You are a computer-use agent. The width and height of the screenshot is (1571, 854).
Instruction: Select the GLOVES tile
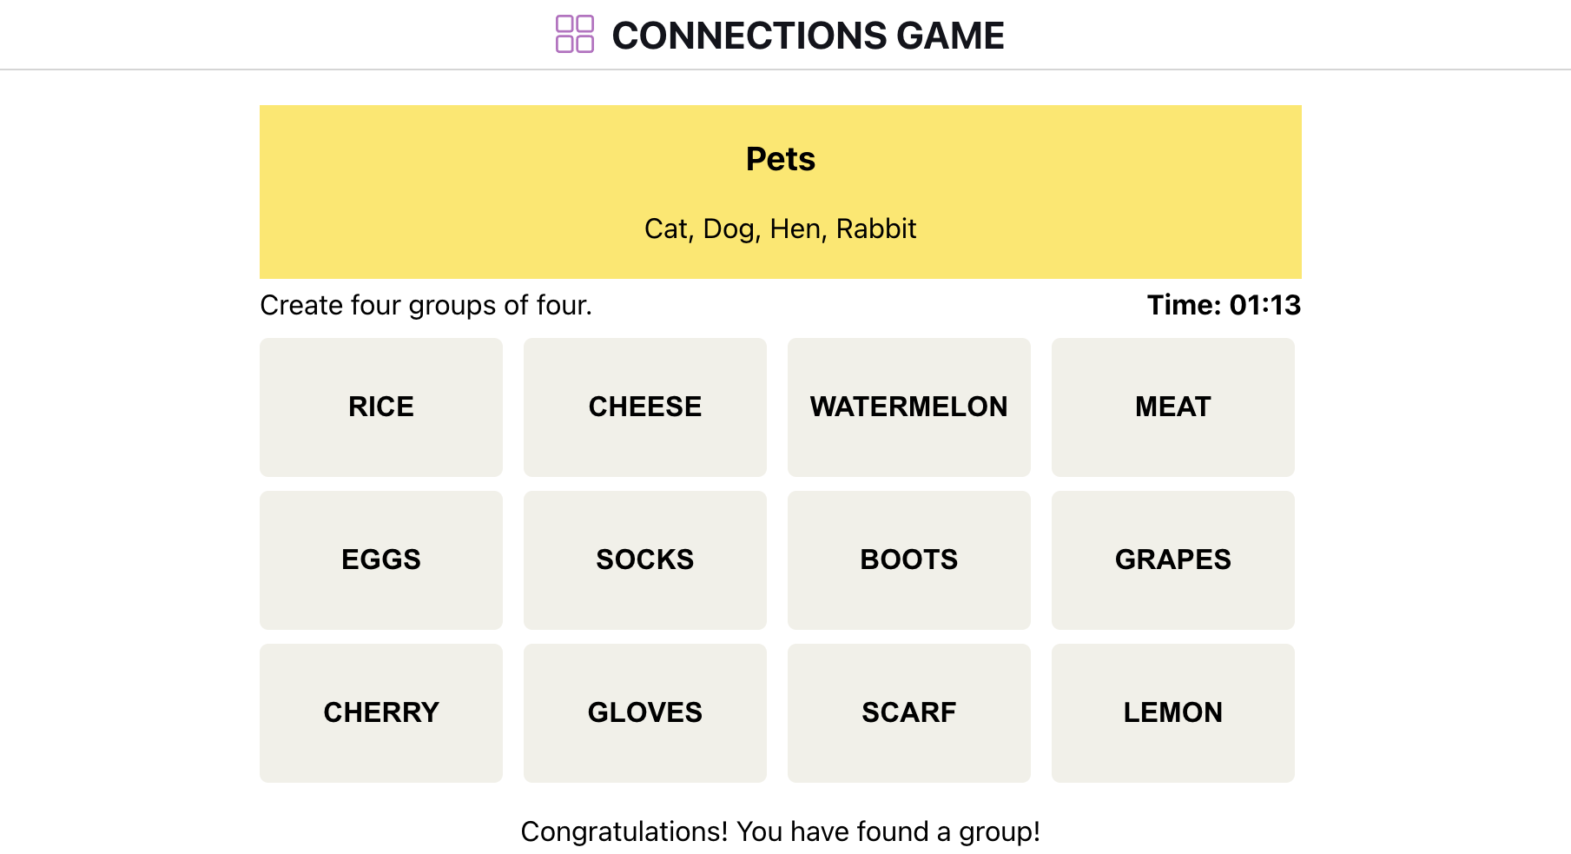(x=644, y=712)
